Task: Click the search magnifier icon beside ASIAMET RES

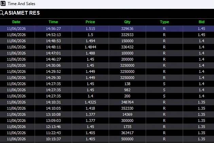Action: (x=2, y=13)
